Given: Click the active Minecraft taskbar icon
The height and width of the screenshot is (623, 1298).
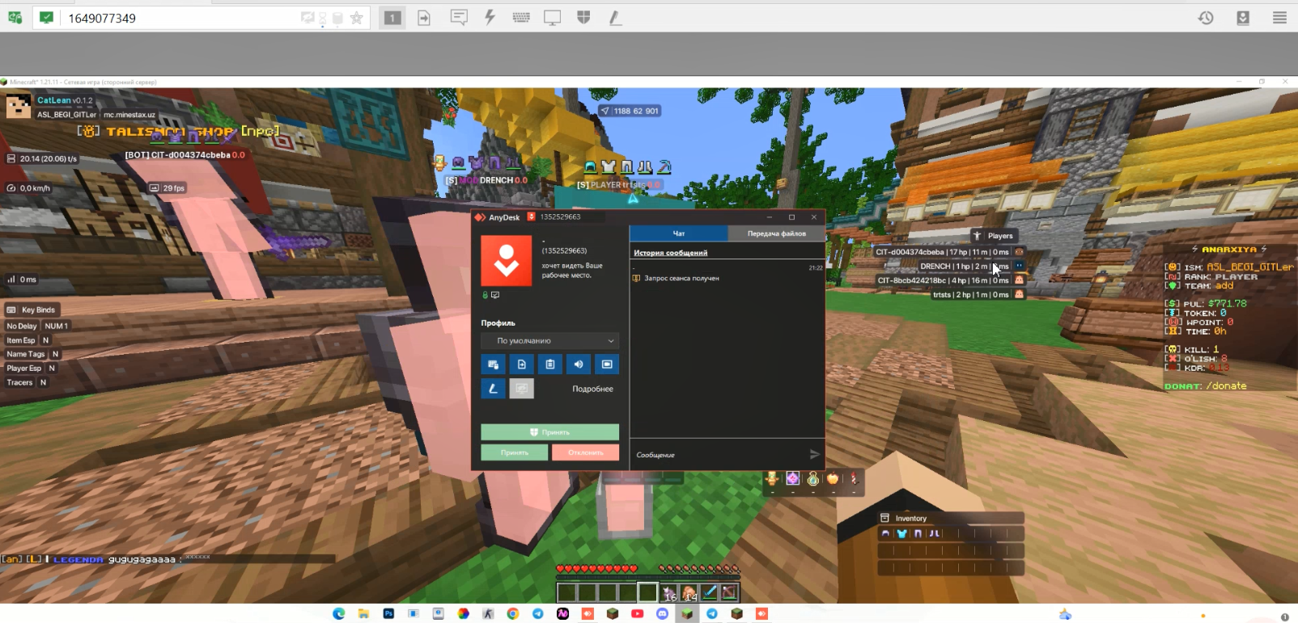Looking at the screenshot, I should tap(687, 614).
